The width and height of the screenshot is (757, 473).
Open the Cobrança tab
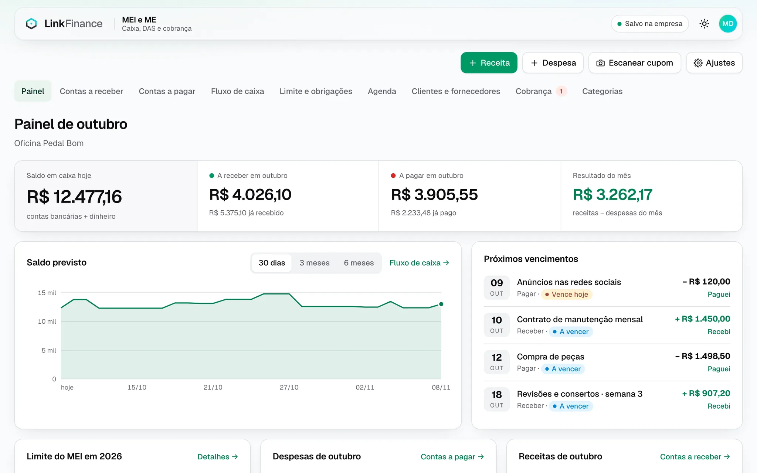click(x=541, y=91)
